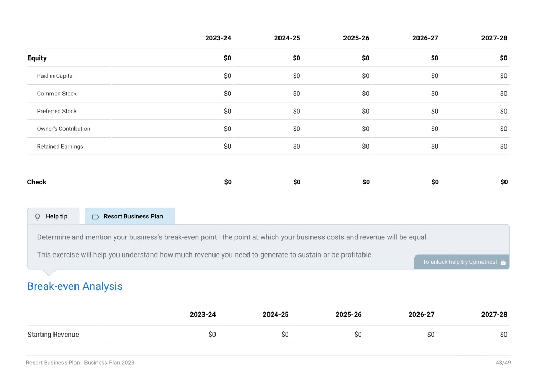Switch to the Resort Business Plan tab
537x379 pixels.
(130, 216)
